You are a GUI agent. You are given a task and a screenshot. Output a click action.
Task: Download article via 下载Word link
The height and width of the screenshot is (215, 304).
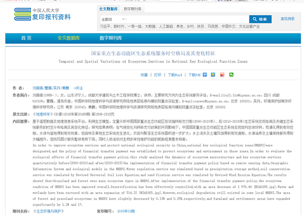tap(175, 74)
